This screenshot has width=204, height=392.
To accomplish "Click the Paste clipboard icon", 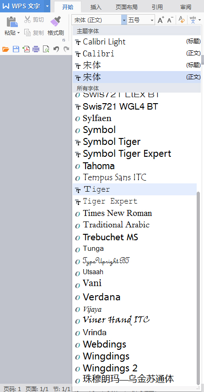I will point(12,21).
